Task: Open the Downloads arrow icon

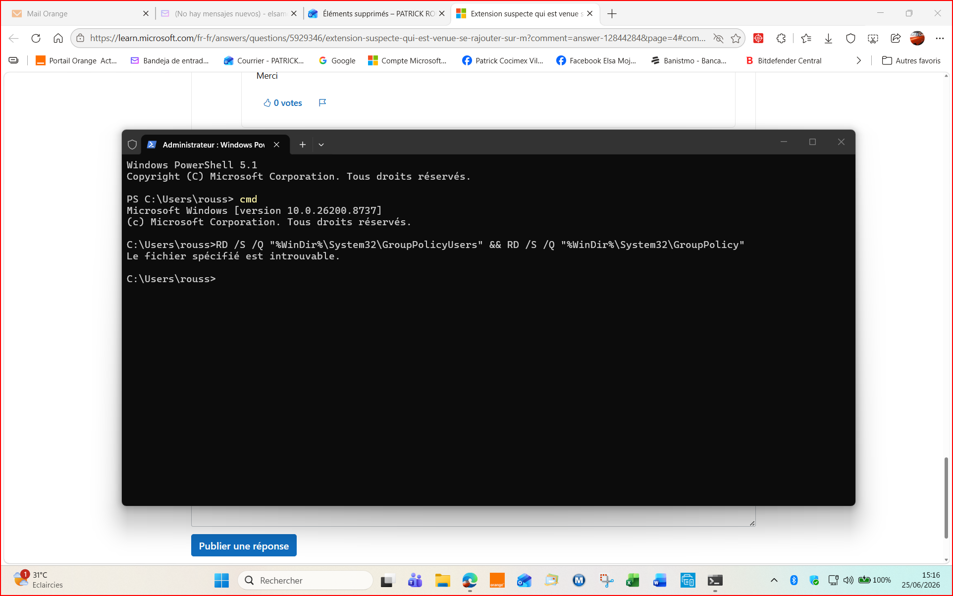Action: click(828, 38)
